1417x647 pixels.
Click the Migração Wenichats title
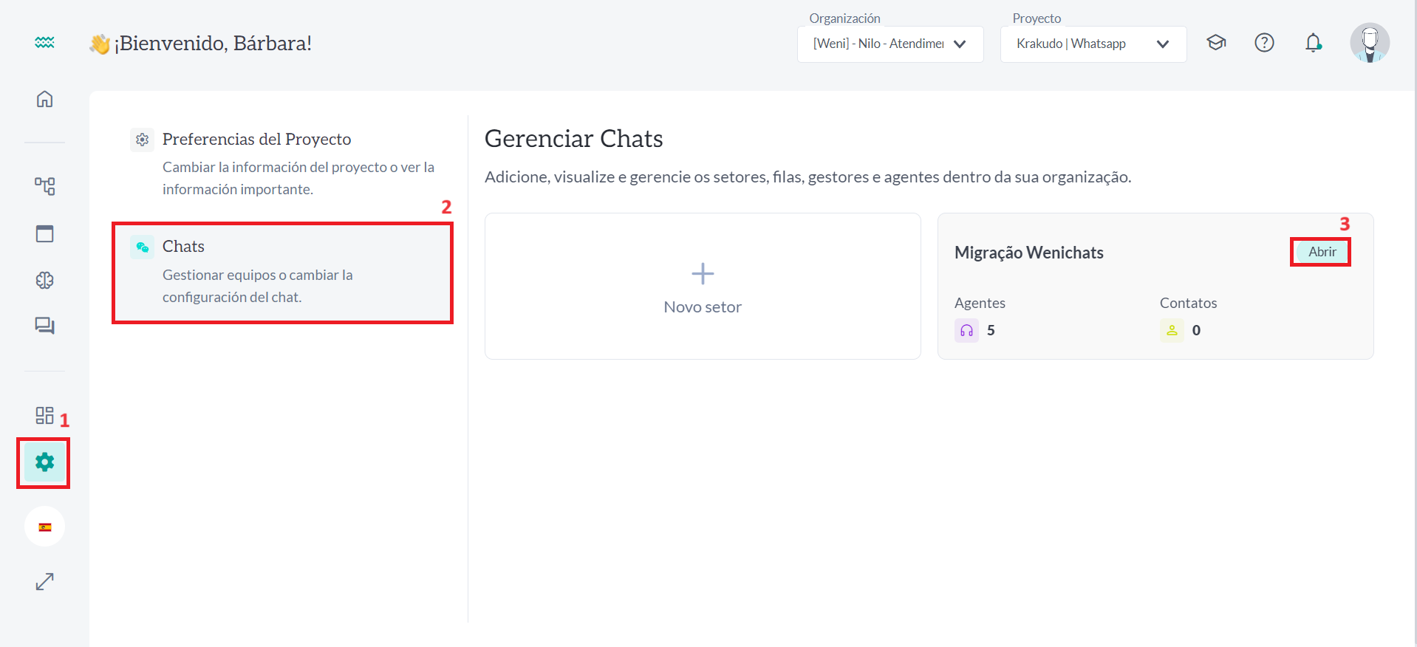point(1028,253)
